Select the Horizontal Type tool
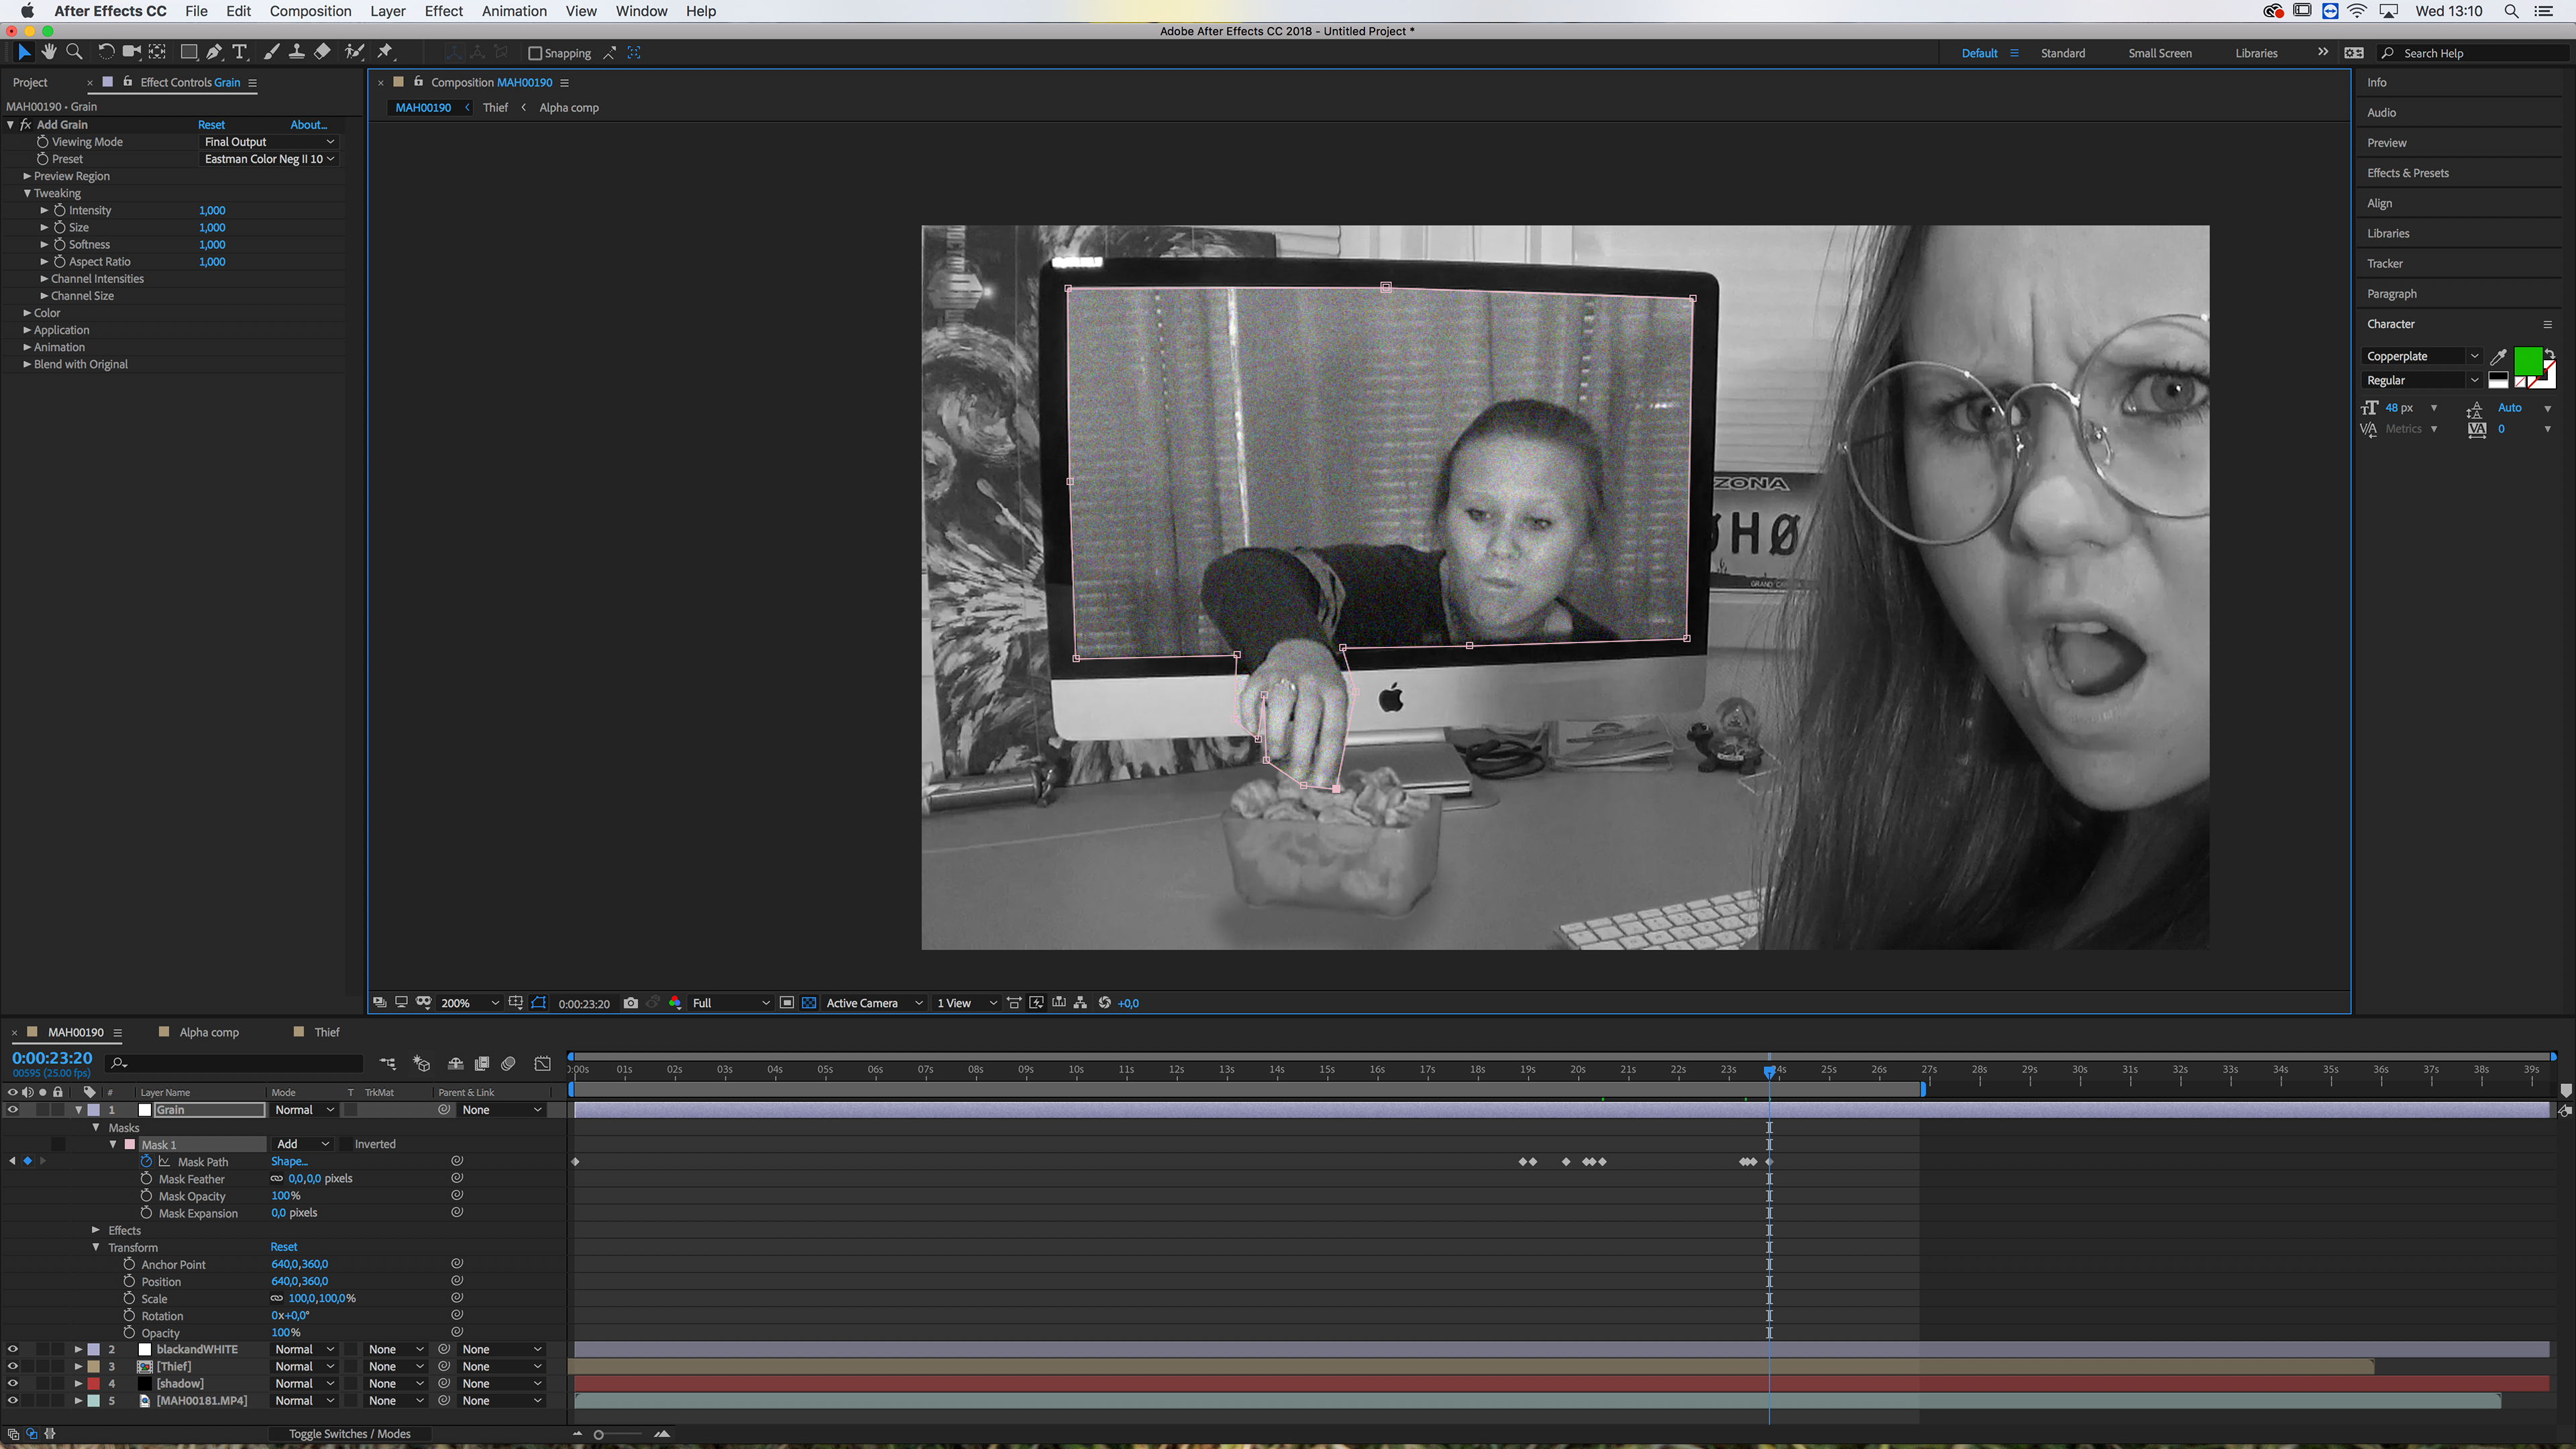Image resolution: width=2576 pixels, height=1449 pixels. [240, 52]
